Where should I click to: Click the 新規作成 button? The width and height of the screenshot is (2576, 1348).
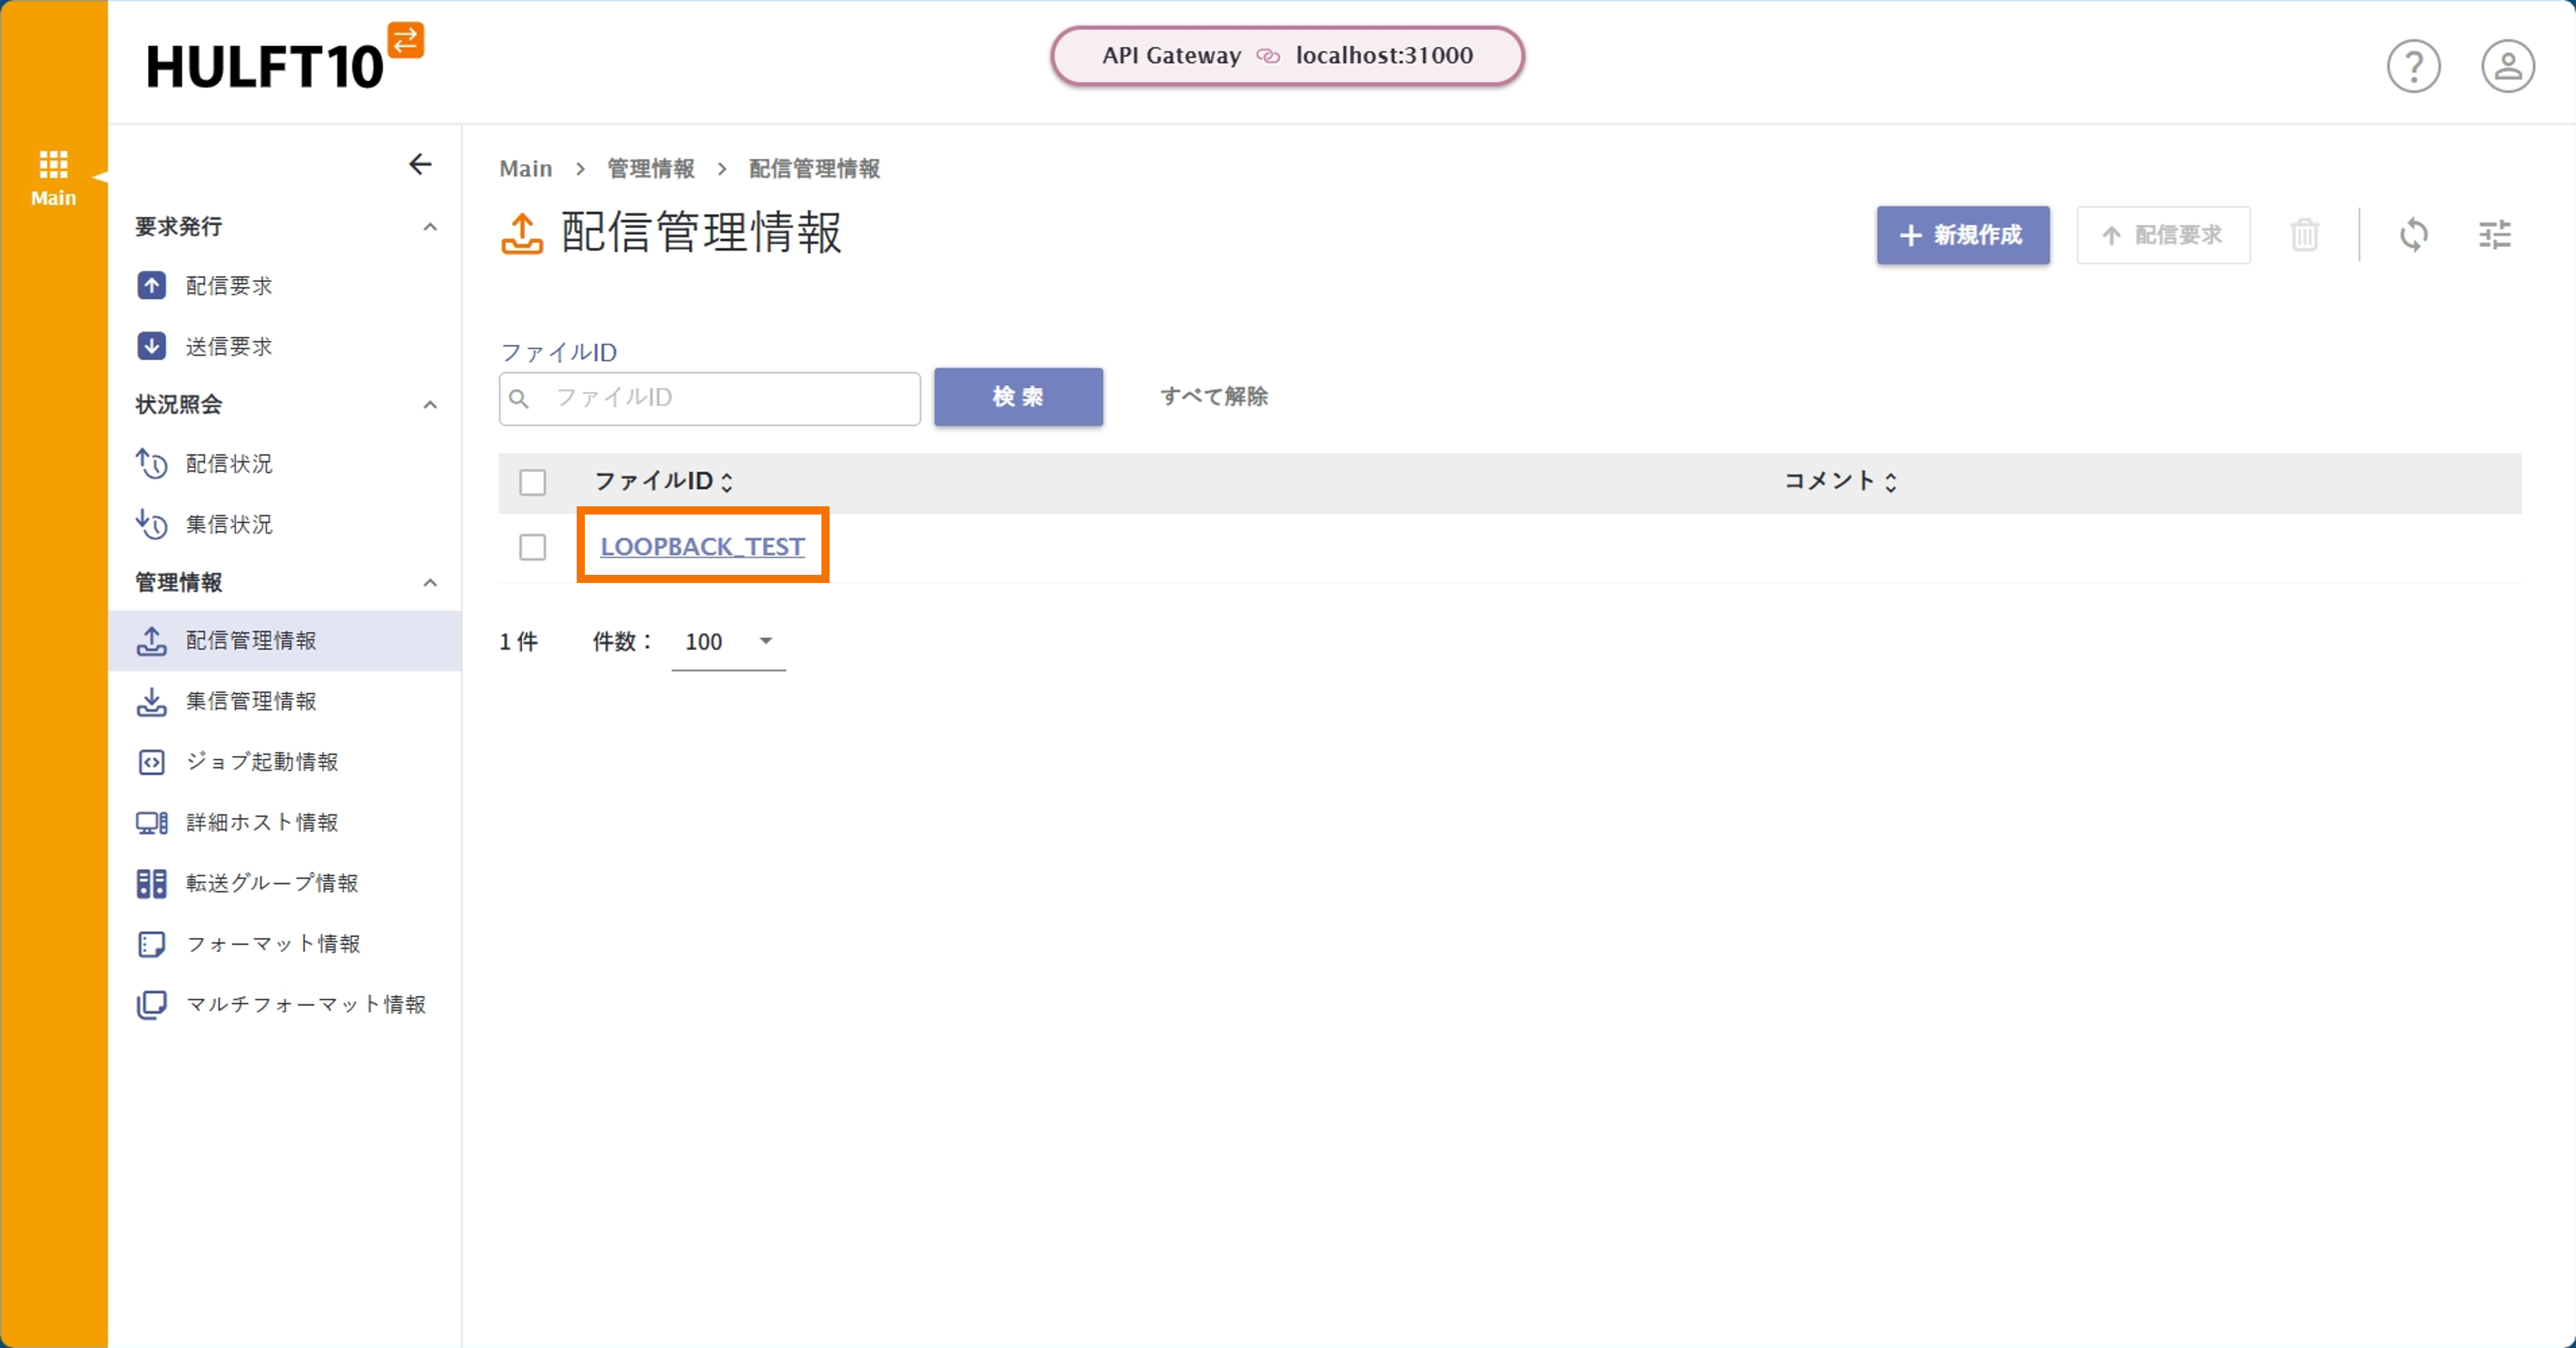[x=1962, y=235]
